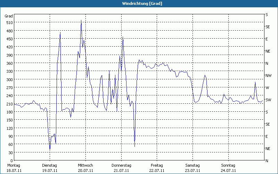Click the 210 value on the y-axis

[x=10, y=104]
